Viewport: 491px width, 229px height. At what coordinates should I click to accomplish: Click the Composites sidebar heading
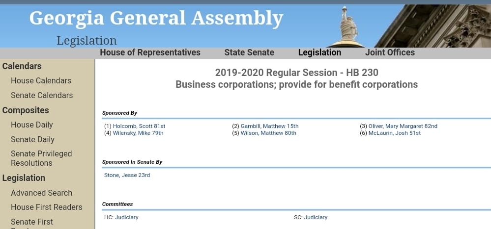[26, 110]
